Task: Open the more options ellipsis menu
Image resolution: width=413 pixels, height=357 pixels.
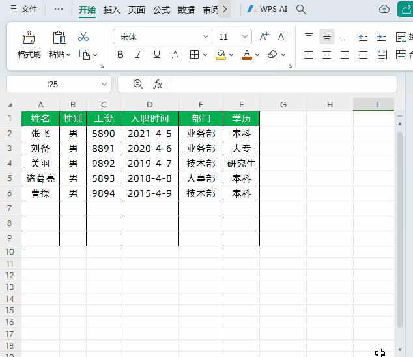Action: pyautogui.click(x=59, y=9)
